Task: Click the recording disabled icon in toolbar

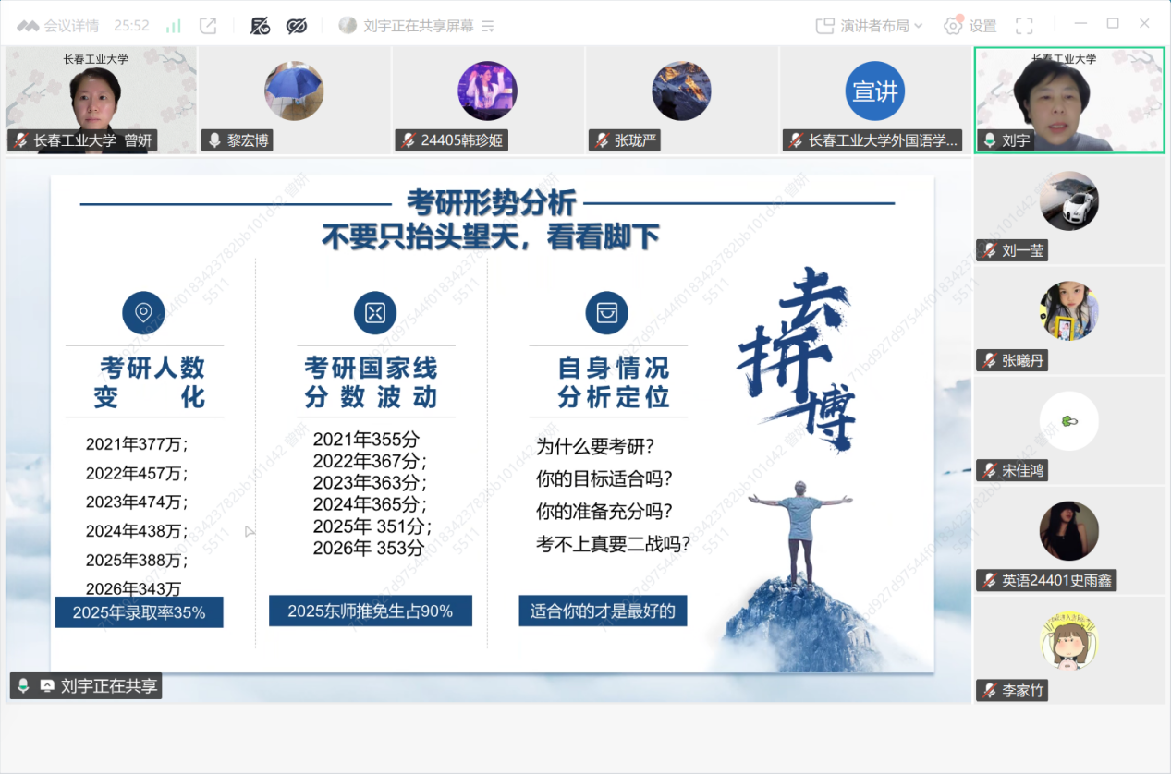Action: point(260,26)
